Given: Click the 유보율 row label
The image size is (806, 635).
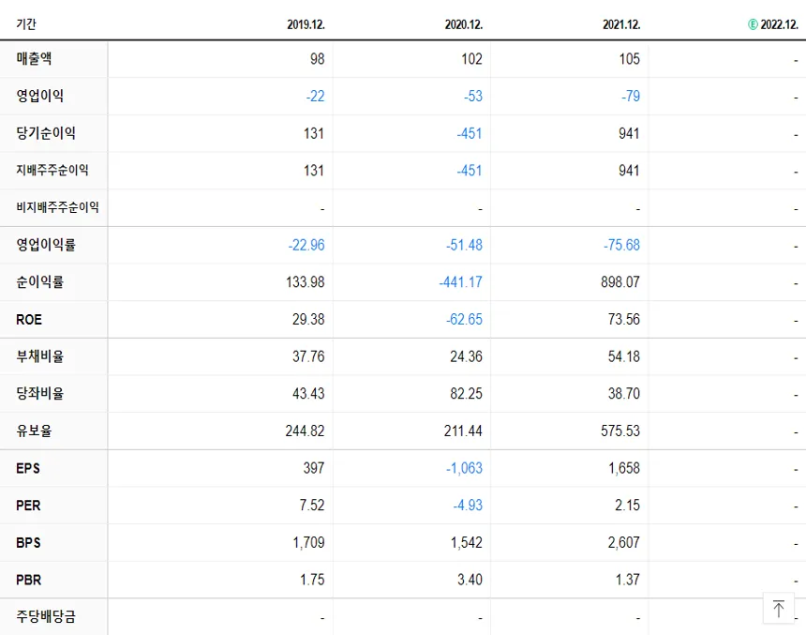Looking at the screenshot, I should [34, 431].
